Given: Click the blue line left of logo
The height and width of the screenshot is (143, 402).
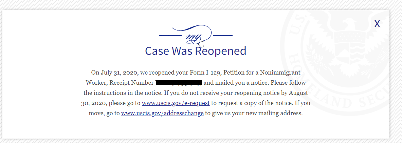Looking at the screenshot, I should 170,36.
